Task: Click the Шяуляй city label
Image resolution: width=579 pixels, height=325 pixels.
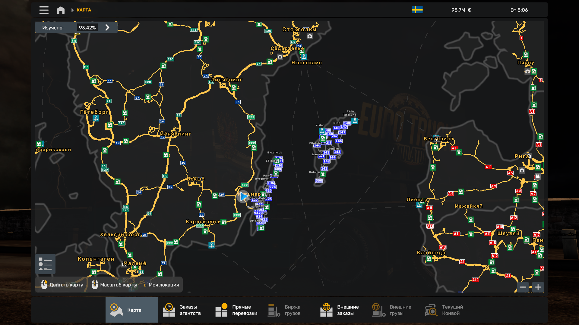Action: (x=508, y=233)
